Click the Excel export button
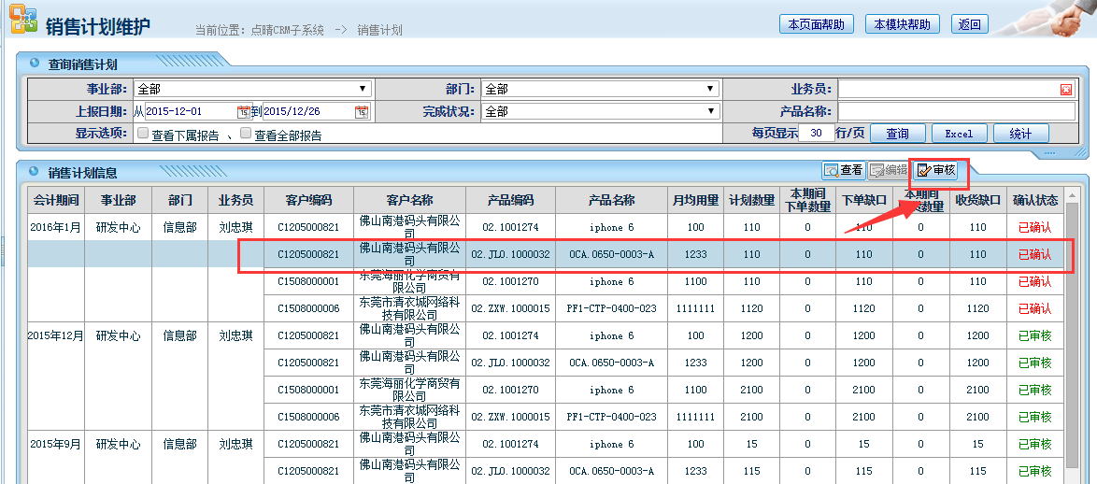The width and height of the screenshot is (1097, 484). (x=959, y=134)
